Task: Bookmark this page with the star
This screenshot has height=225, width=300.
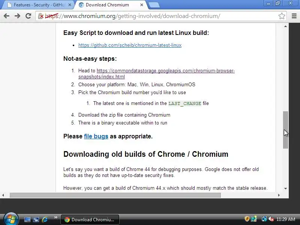Action: click(x=282, y=16)
